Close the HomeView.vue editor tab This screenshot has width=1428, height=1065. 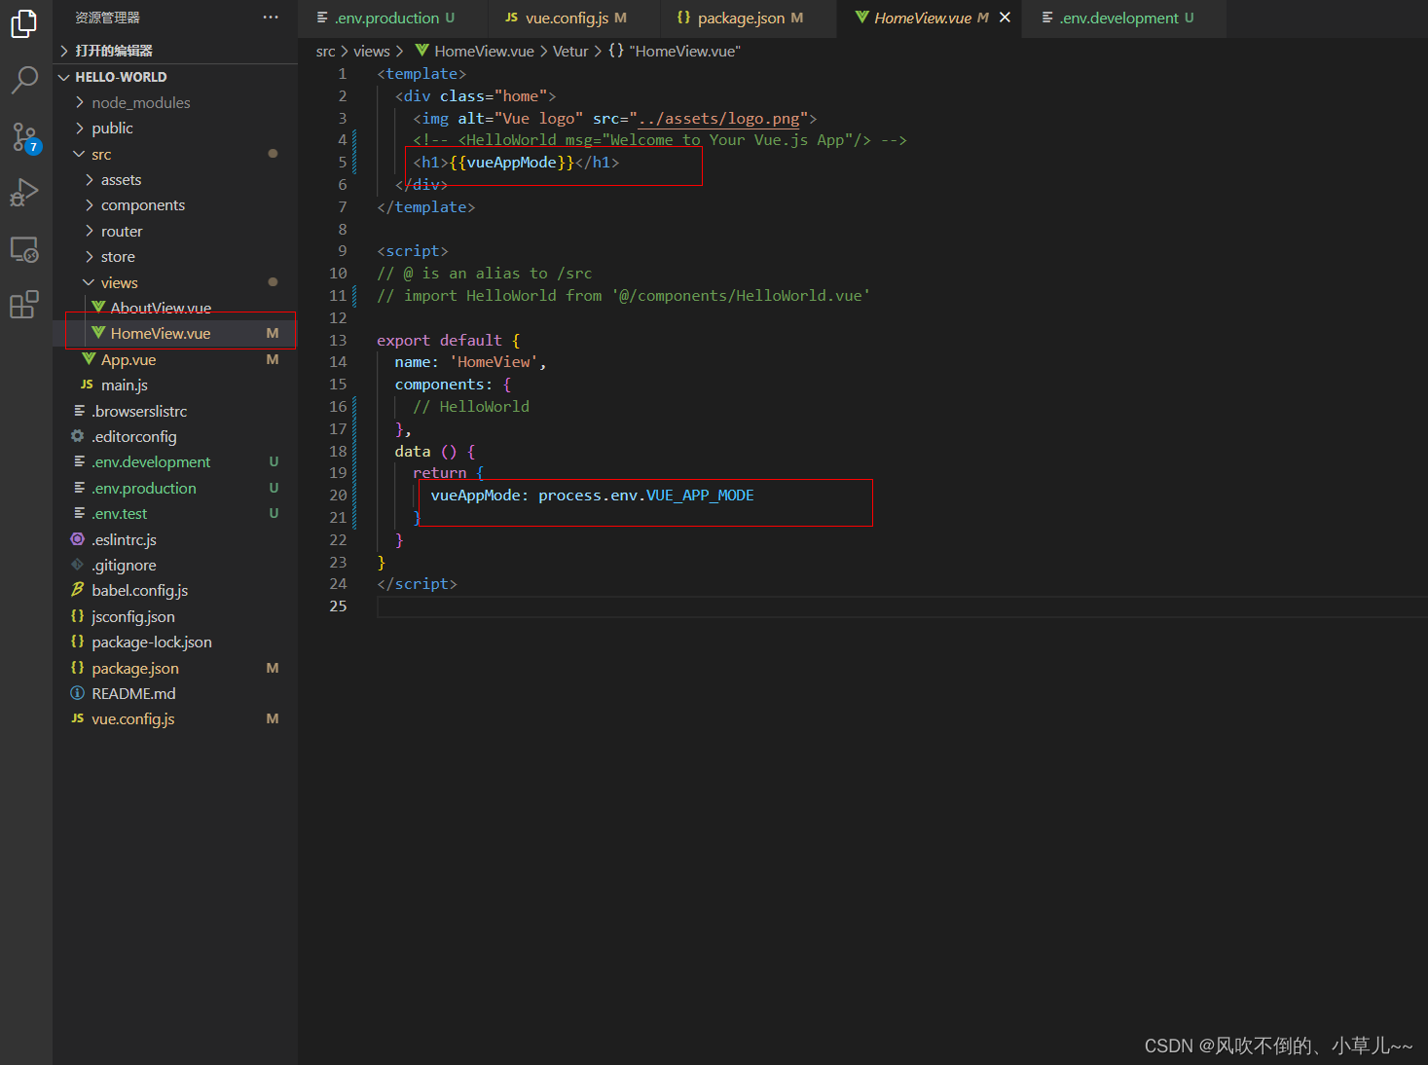tap(1005, 18)
